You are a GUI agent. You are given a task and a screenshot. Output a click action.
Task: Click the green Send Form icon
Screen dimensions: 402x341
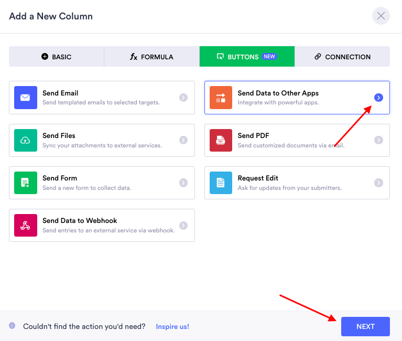pos(26,183)
